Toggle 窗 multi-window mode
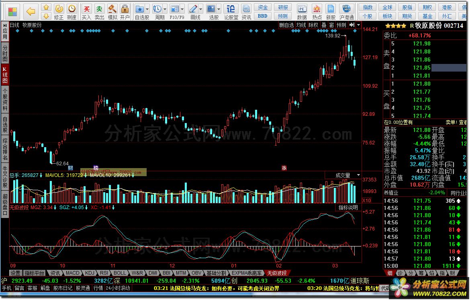This screenshot has width=470, height=300. tap(331, 25)
